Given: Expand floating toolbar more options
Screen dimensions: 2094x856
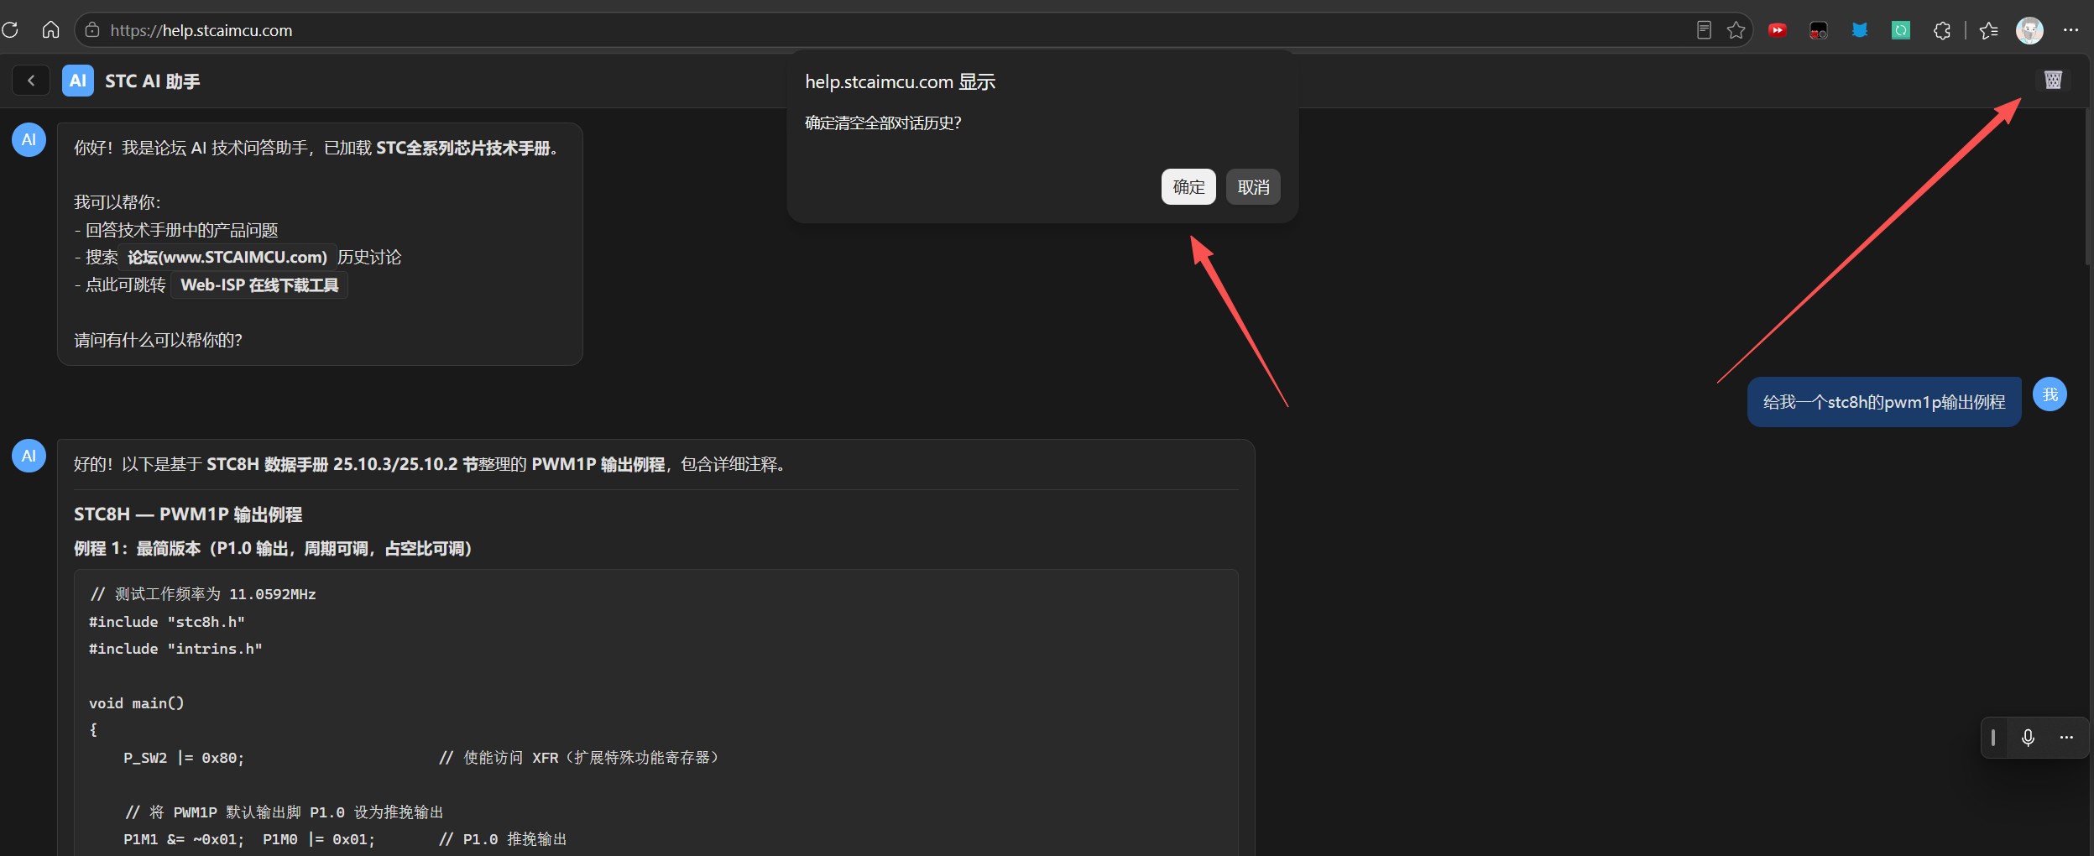Looking at the screenshot, I should (x=2066, y=738).
